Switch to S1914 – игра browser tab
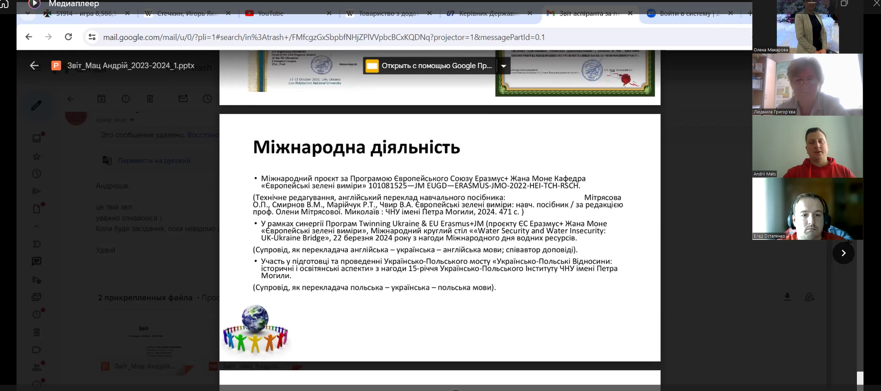Screen dimensions: 881x391 [86, 14]
